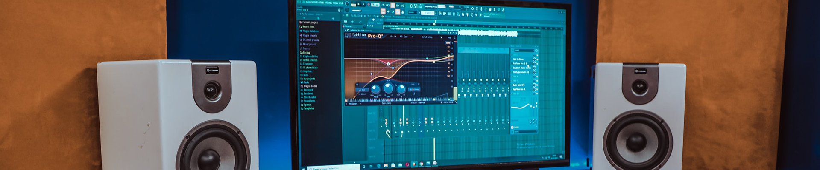Click the MIDI Learn button in Pro-Q 3
Image resolution: width=820 pixels, height=170 pixels.
point(353,103)
